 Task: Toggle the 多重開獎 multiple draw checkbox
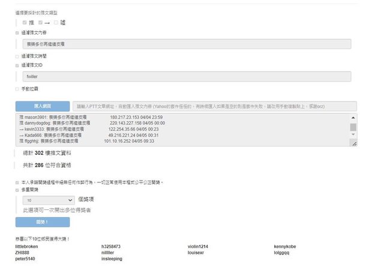17,190
